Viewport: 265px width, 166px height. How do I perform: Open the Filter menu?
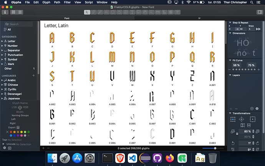67,2
